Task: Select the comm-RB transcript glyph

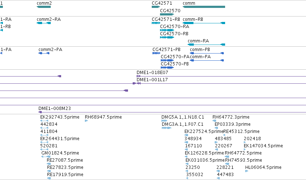Action: pos(204,23)
